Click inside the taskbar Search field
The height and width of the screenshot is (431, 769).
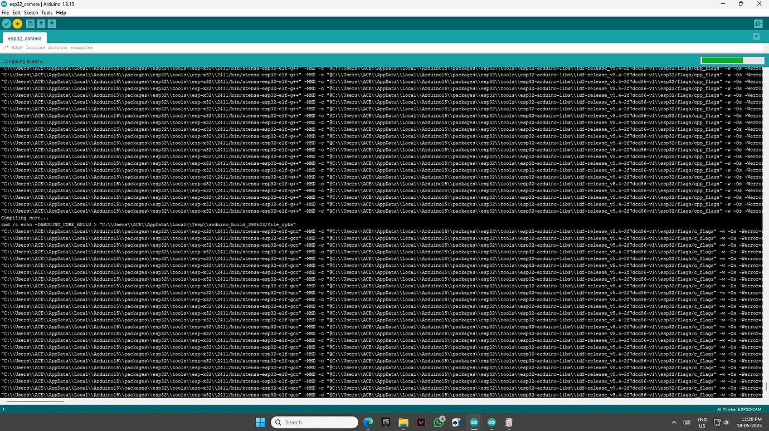click(314, 422)
